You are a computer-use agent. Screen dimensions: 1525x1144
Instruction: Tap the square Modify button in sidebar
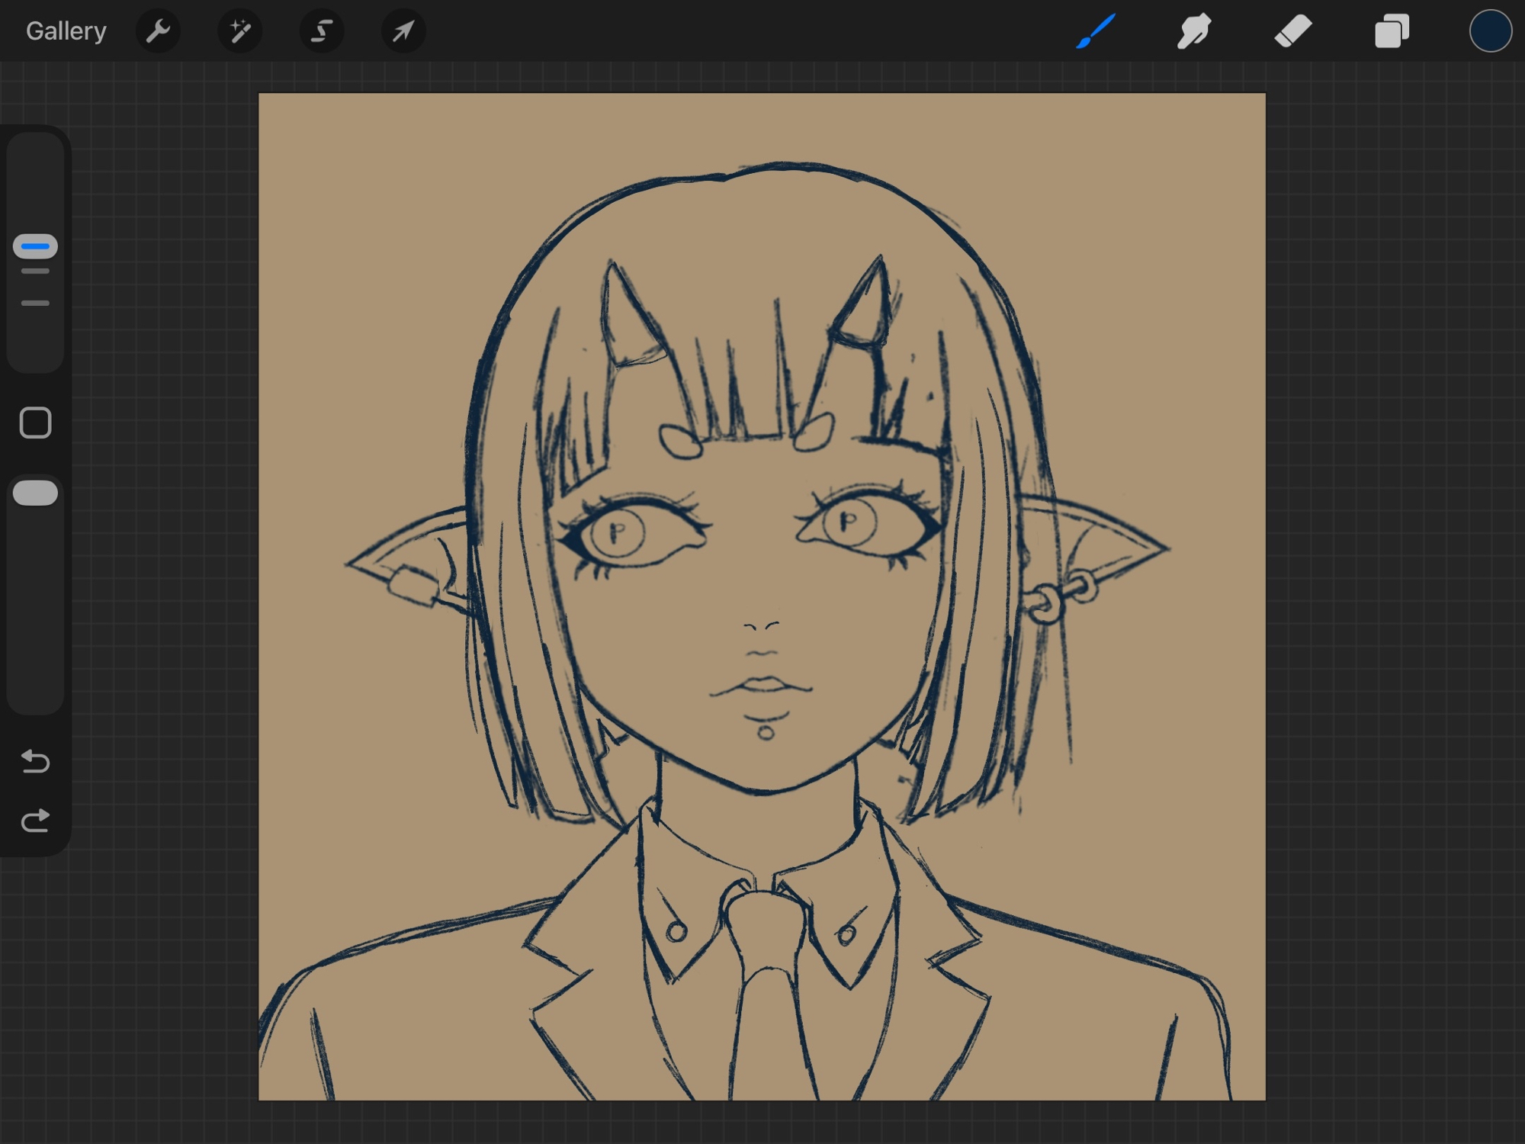point(35,423)
